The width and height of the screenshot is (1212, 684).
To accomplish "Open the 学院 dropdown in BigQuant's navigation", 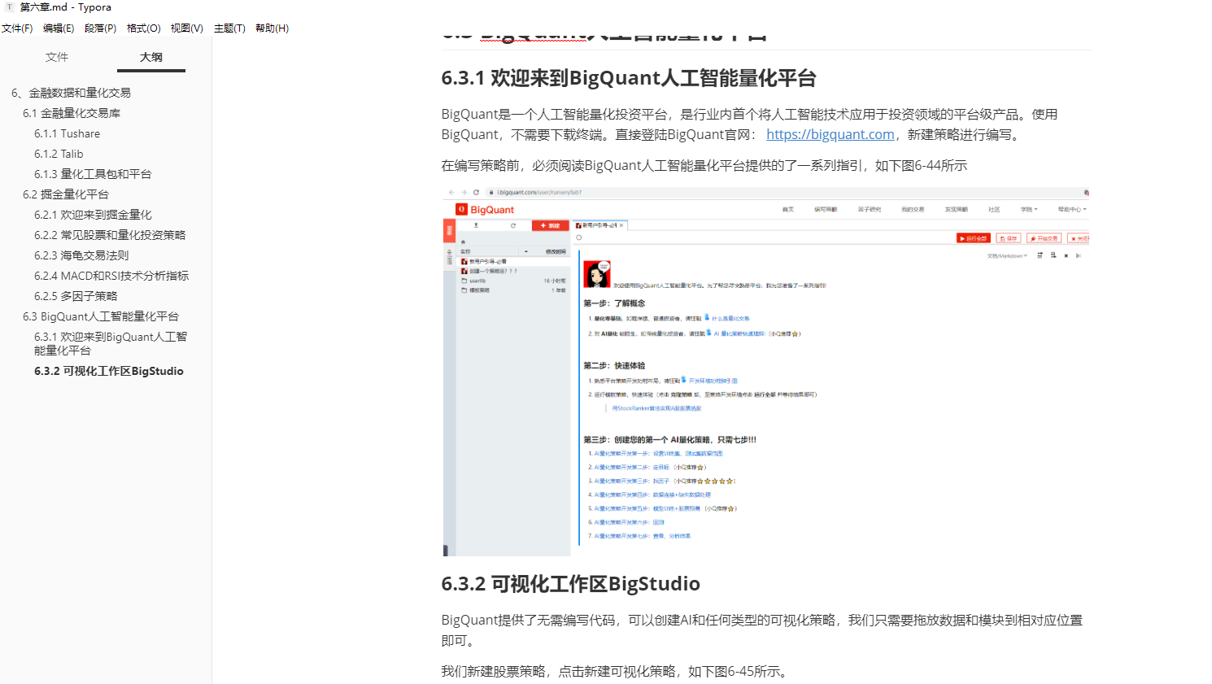I will [x=1028, y=209].
